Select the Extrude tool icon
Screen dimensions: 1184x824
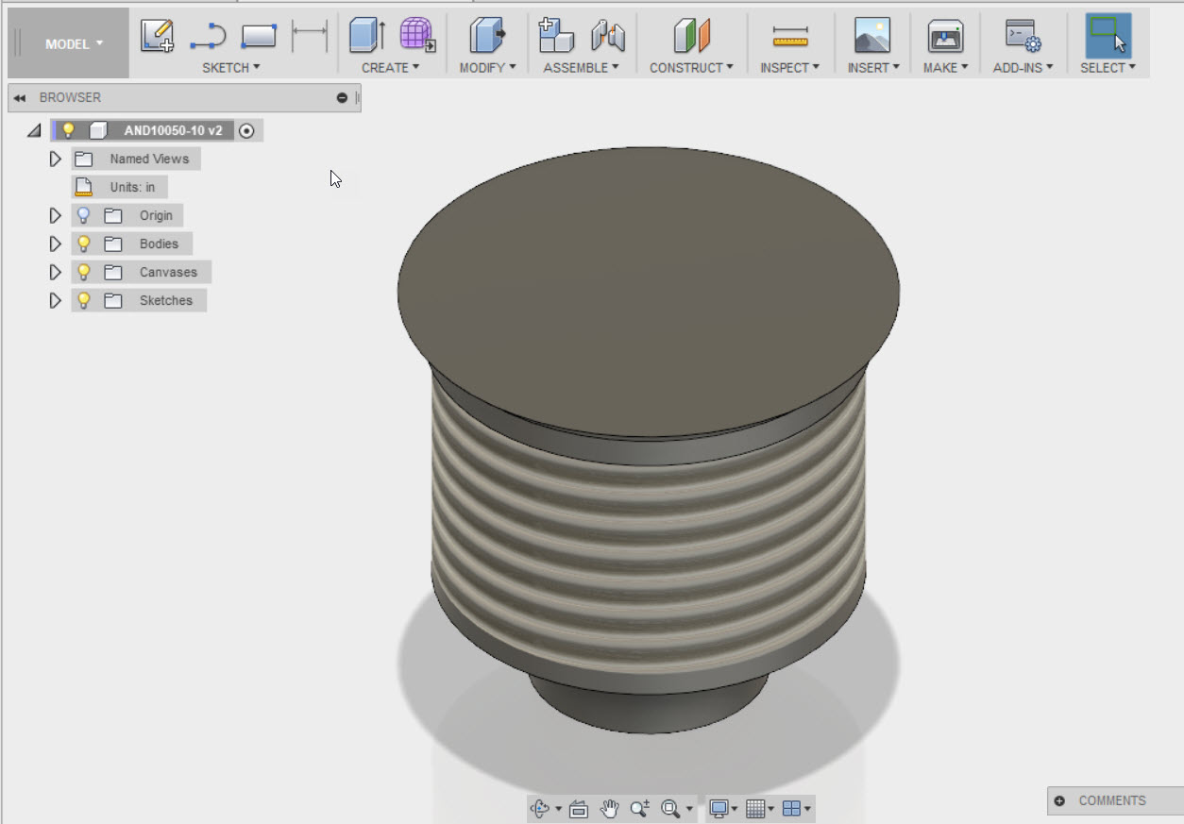pyautogui.click(x=366, y=36)
